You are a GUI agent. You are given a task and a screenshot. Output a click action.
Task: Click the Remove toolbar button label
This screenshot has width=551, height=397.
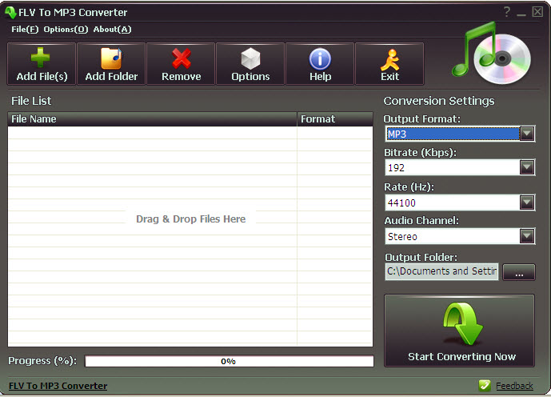coord(182,76)
